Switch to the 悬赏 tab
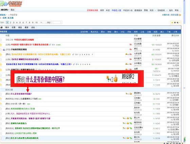This screenshot has width=190, height=144. coord(26,27)
